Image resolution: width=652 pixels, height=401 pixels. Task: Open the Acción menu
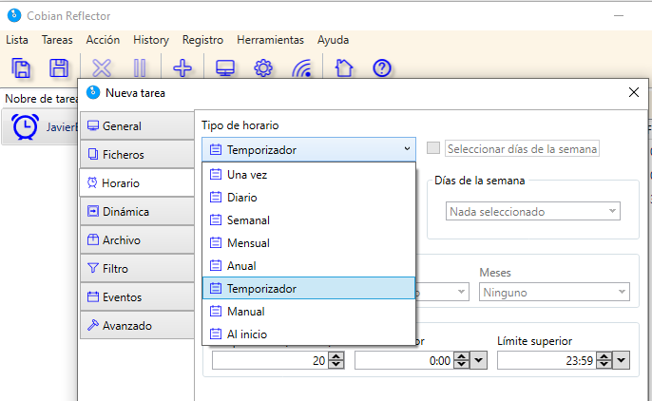(103, 40)
